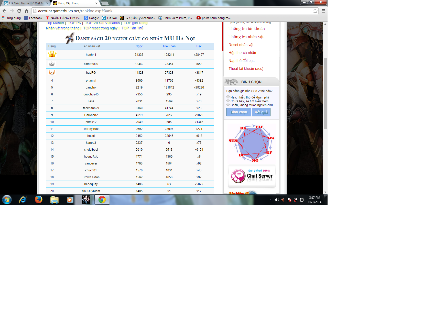
Task: Open the NGÂN HÀNG TMCP bookmark
Action: 63,18
